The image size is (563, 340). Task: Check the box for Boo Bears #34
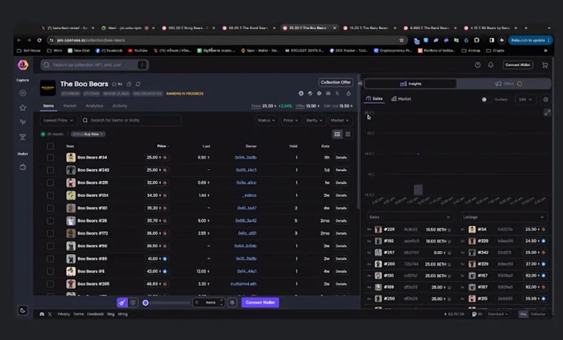[x=50, y=157]
